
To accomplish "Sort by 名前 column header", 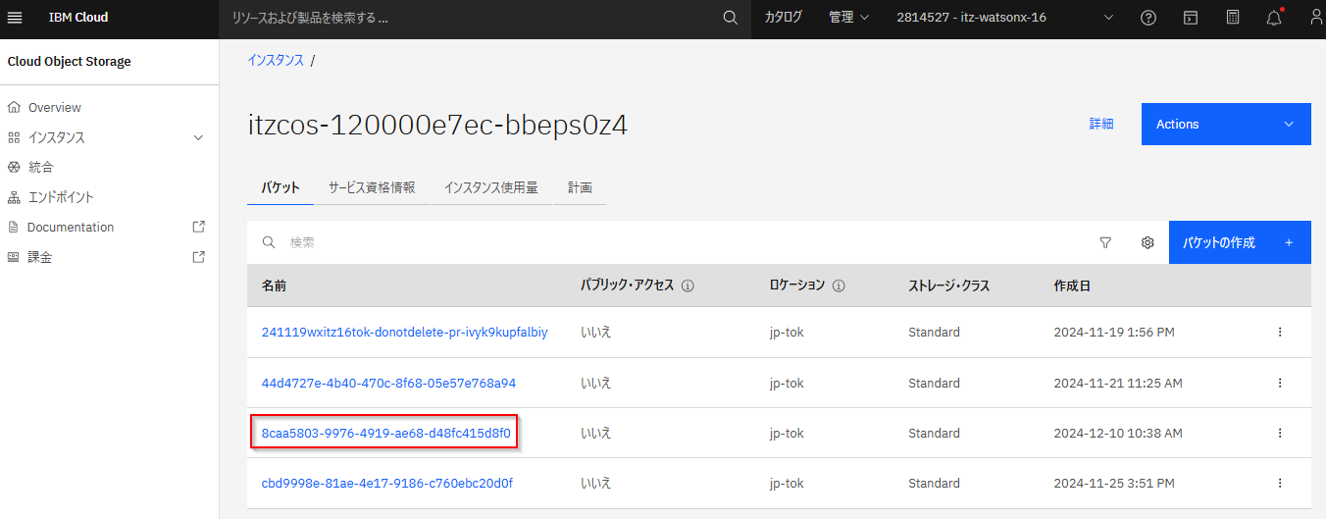I will (x=274, y=286).
